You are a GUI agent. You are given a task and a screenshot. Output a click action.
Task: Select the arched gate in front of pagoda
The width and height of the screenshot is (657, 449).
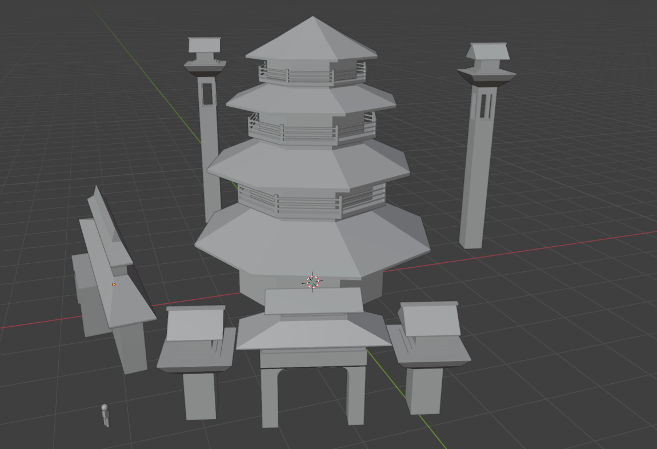(x=313, y=356)
